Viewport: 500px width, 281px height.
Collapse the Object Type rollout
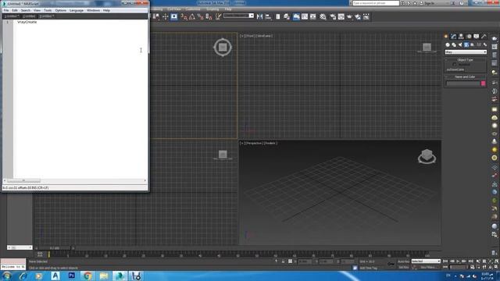pyautogui.click(x=466, y=60)
